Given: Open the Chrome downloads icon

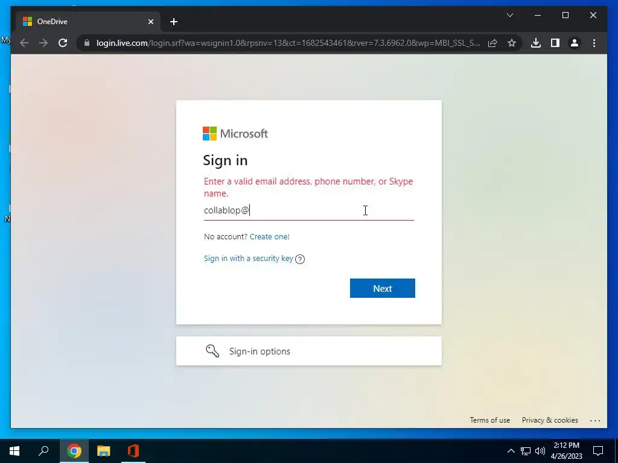Looking at the screenshot, I should [x=536, y=43].
